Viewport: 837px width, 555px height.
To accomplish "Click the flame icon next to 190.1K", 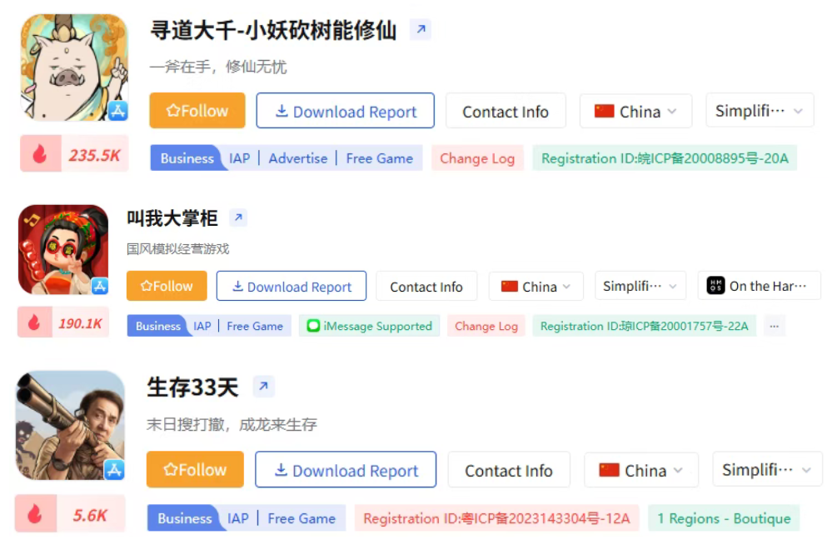I will click(x=35, y=322).
